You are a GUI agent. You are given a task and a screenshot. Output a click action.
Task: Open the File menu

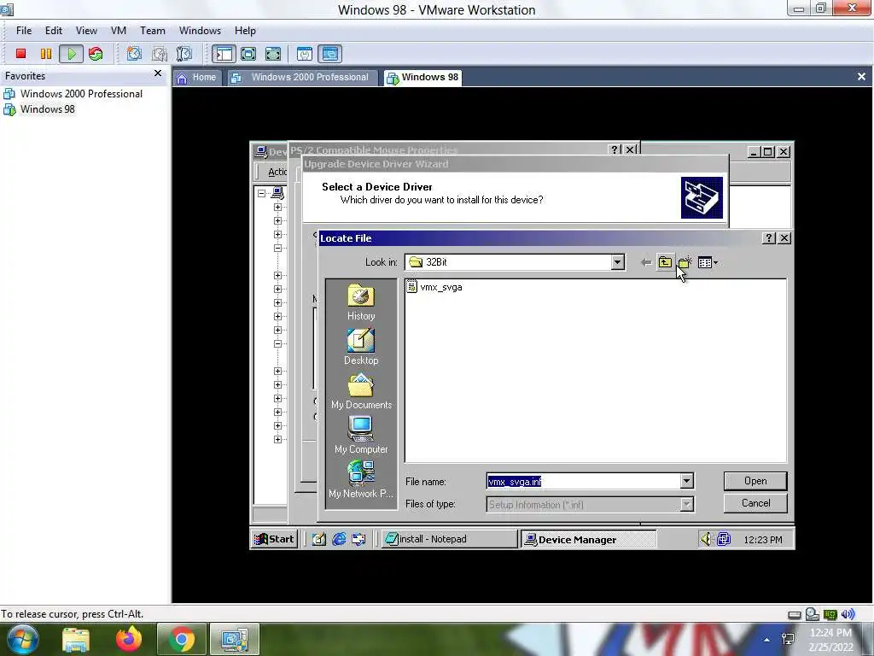(24, 31)
